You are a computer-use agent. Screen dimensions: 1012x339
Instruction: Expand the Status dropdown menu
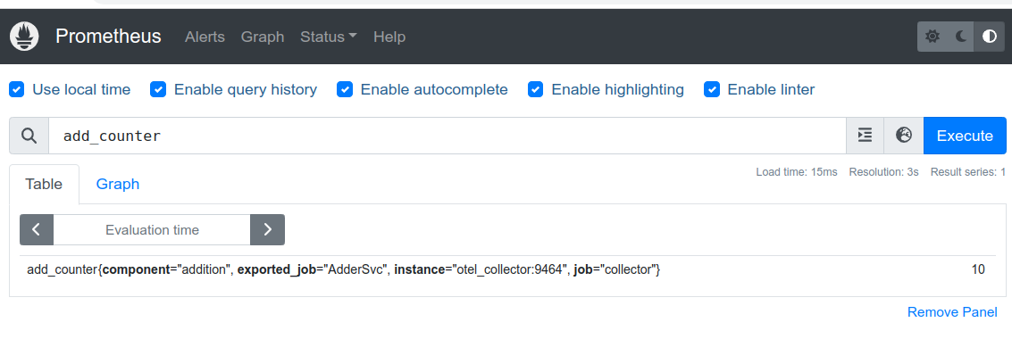pos(329,37)
